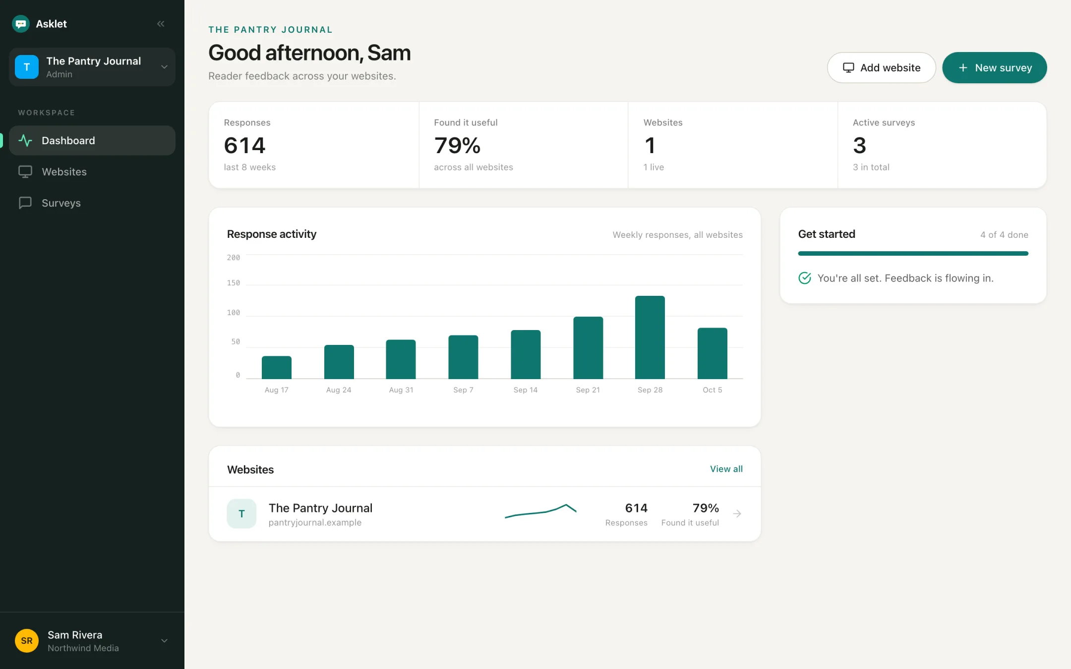
Task: Click the Websites monitor icon in sidebar
Action: pos(25,172)
